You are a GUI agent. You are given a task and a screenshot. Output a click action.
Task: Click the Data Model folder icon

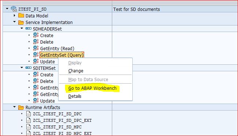click(21, 16)
